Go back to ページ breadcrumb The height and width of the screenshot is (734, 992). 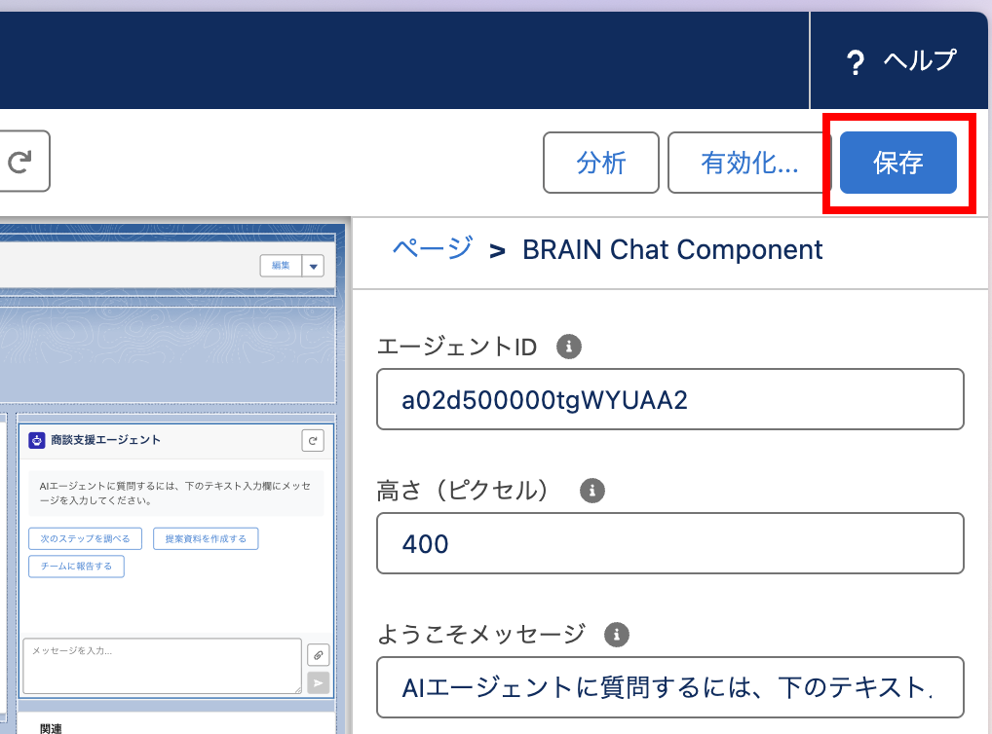pyautogui.click(x=433, y=249)
